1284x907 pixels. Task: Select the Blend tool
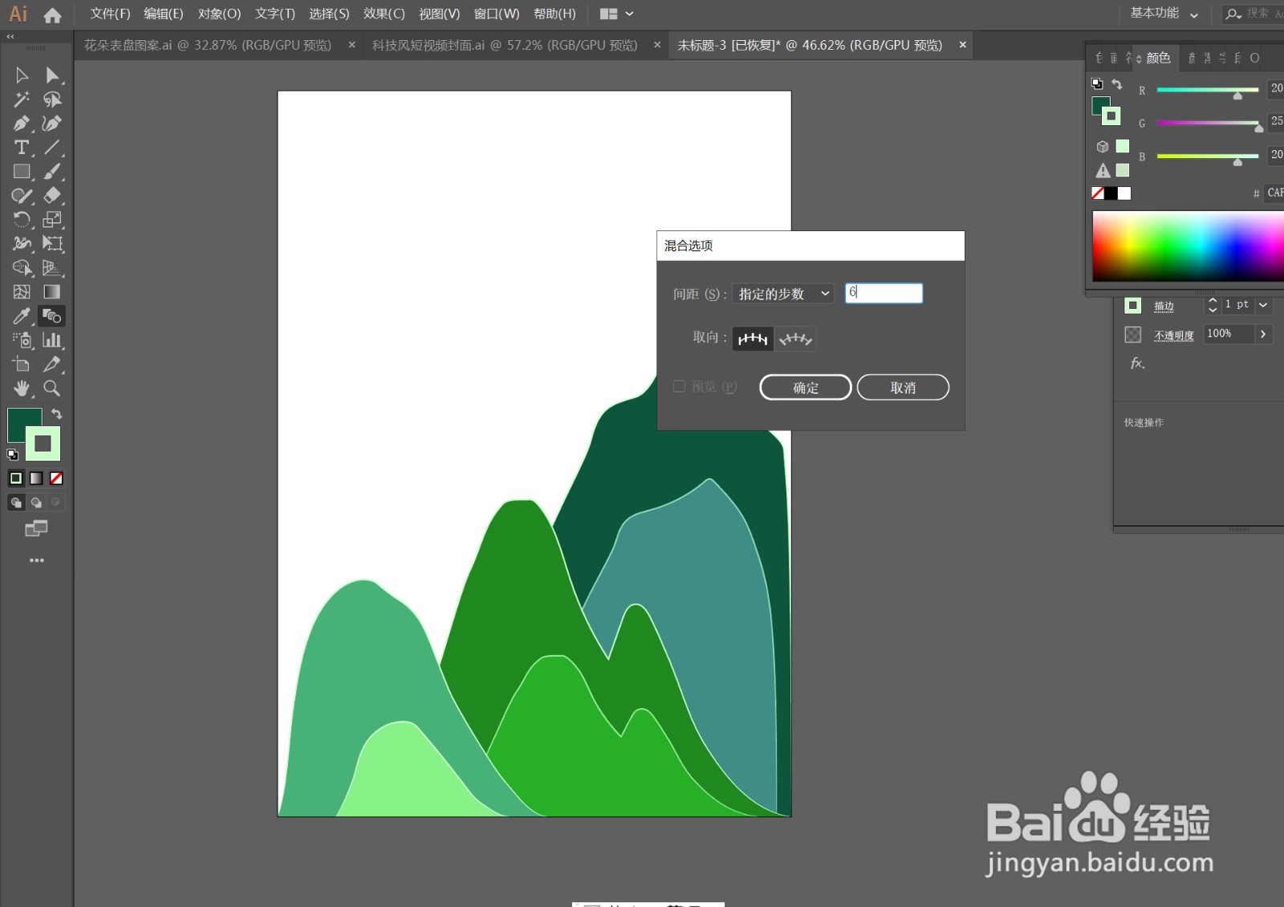52,316
